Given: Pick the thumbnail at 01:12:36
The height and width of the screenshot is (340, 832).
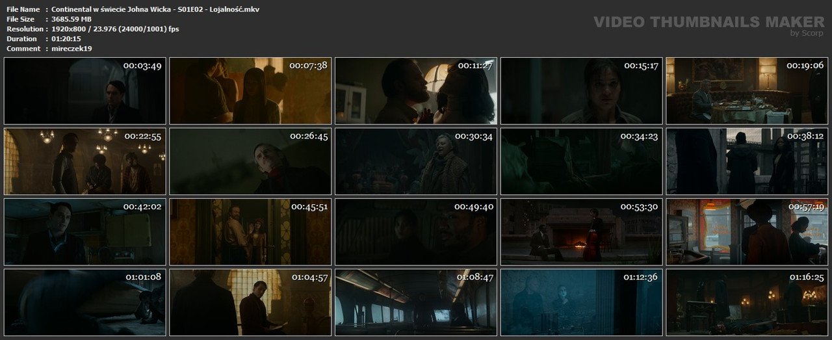Looking at the screenshot, I should (581, 302).
